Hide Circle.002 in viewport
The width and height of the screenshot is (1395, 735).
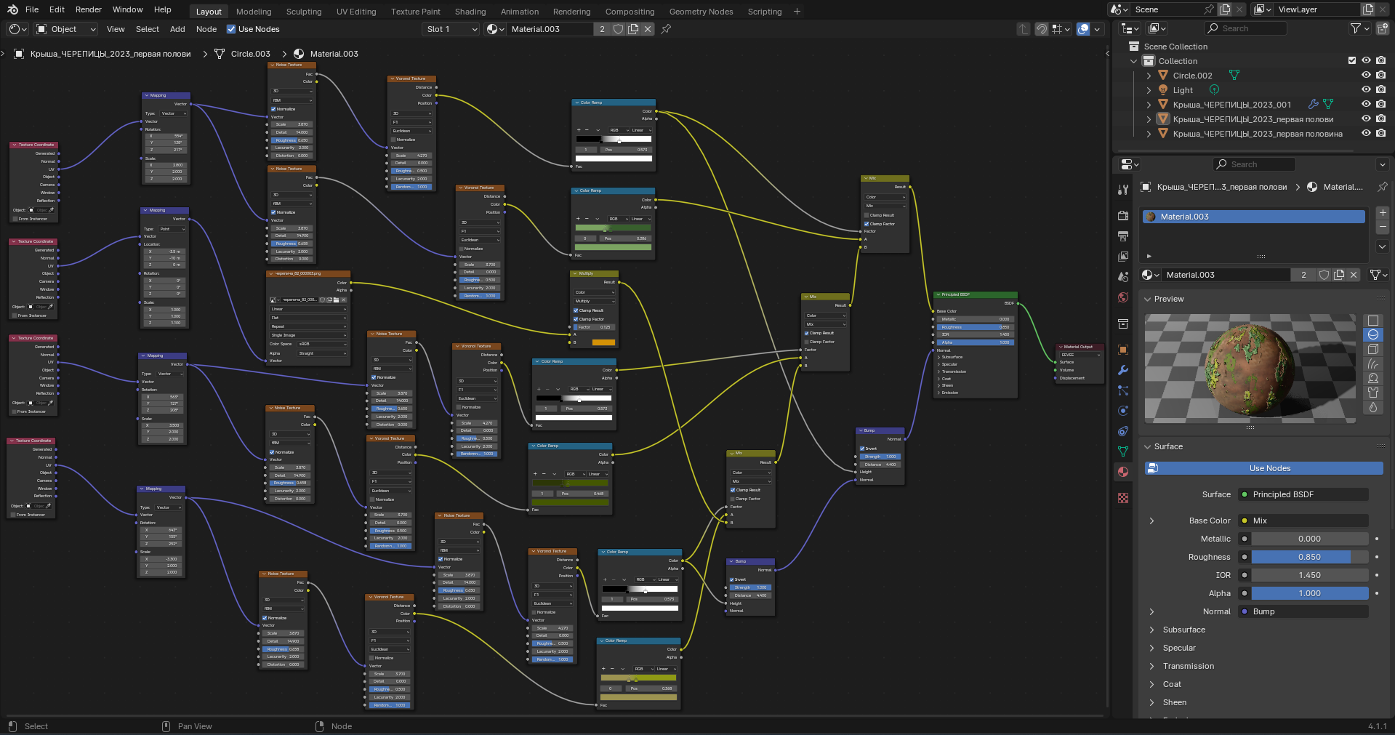1366,76
